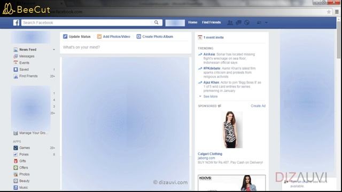Click the Games label under Apps
342x192 pixels.
25,148
